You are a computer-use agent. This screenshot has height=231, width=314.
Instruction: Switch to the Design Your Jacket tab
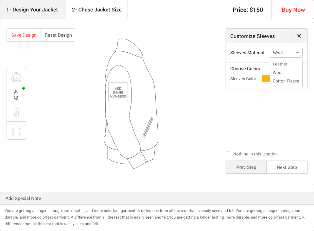coord(33,9)
